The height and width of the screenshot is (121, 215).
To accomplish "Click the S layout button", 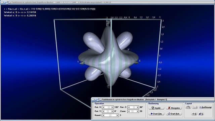I will point(201,114).
